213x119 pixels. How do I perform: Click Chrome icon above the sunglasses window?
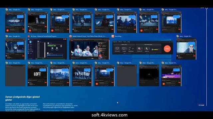pyautogui.click(x=177, y=36)
